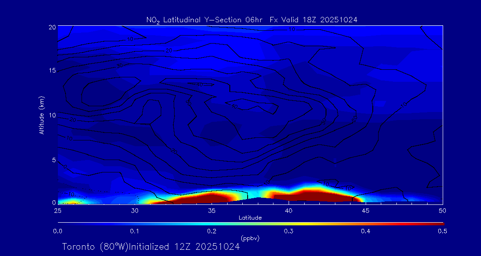Click the plot title 'NO2 Latitudinal Y-Section'
The height and width of the screenshot is (256, 481).
tap(252, 20)
